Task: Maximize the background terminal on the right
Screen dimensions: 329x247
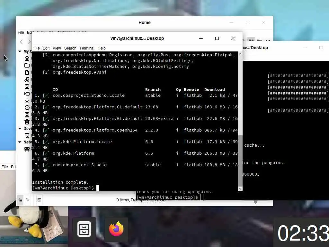Action: pyautogui.click(x=321, y=48)
